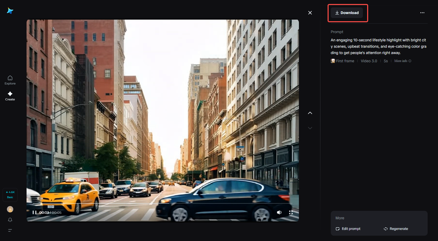Open the Explore page
Screen dimensions: 438x241
point(10,80)
